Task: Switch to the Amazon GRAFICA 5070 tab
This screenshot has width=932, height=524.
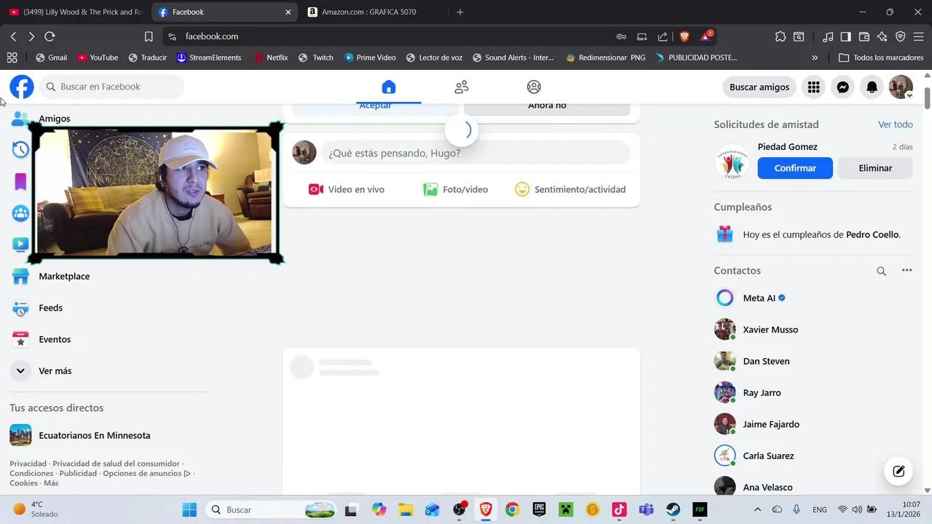Action: click(368, 12)
